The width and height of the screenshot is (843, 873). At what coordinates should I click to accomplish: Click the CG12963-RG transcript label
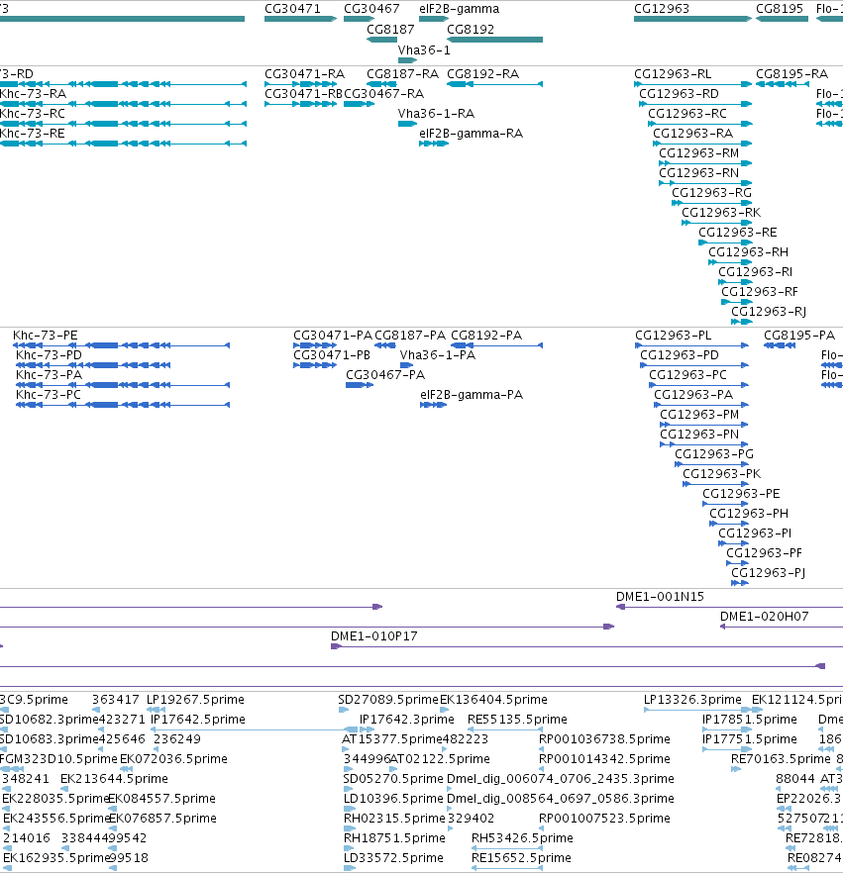711,193
